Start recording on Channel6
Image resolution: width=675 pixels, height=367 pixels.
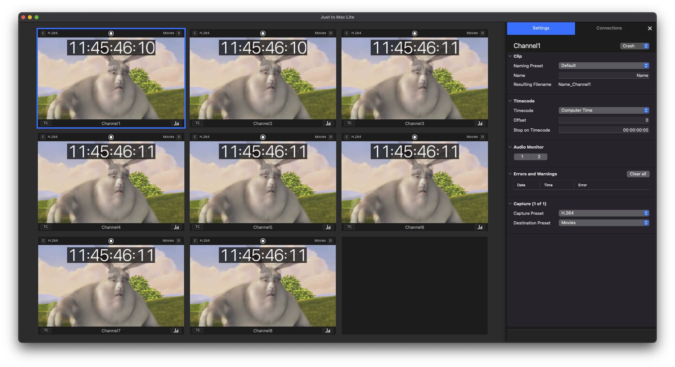tap(415, 137)
